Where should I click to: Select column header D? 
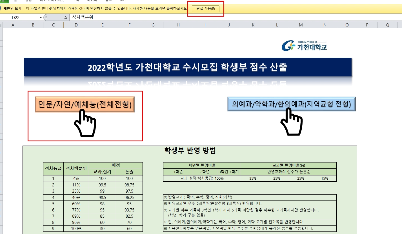76,25
